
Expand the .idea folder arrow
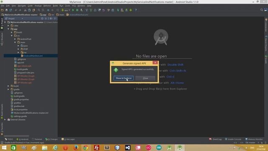point(8,26)
